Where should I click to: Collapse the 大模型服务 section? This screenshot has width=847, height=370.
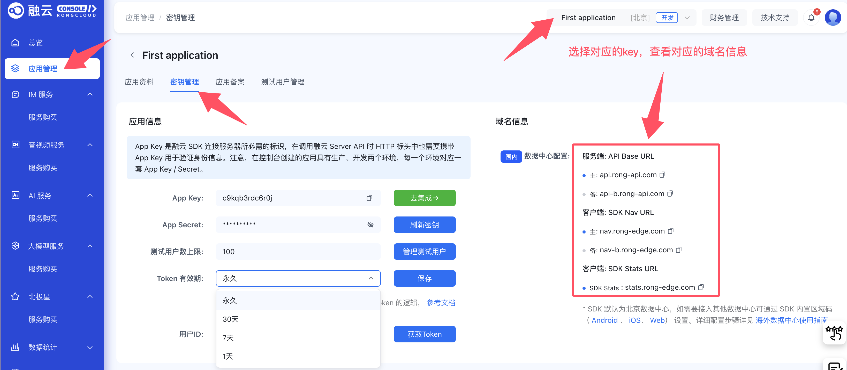tap(90, 246)
